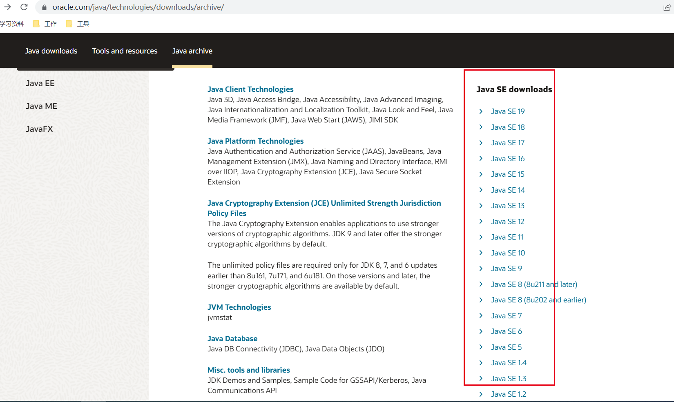Click the lock icon in address bar
This screenshot has width=674, height=402.
point(44,7)
